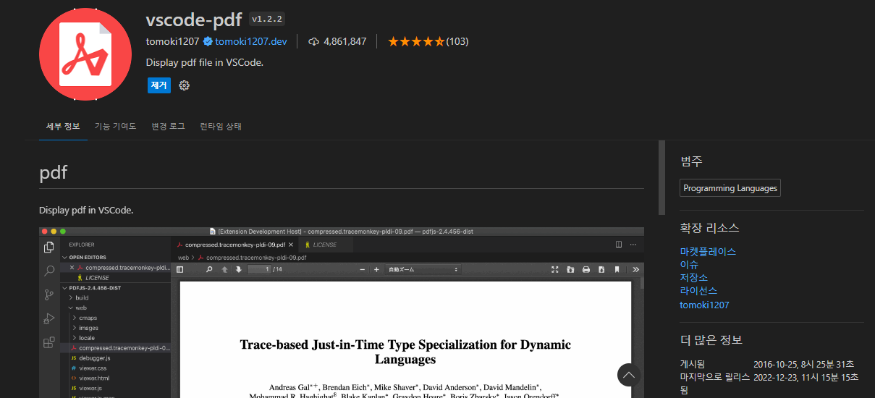Click the 더 많은 정보 section heading
Image resolution: width=875 pixels, height=398 pixels.
[711, 340]
